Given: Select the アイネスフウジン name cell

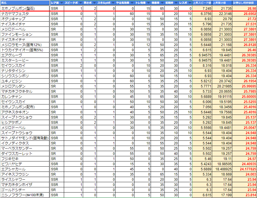Looking at the screenshot, I should [25, 174].
